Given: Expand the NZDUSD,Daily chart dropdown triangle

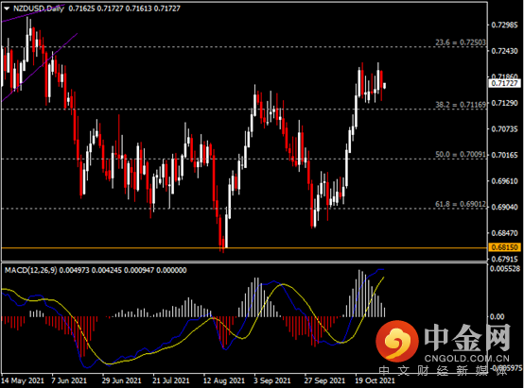Looking at the screenshot, I should click(x=7, y=9).
